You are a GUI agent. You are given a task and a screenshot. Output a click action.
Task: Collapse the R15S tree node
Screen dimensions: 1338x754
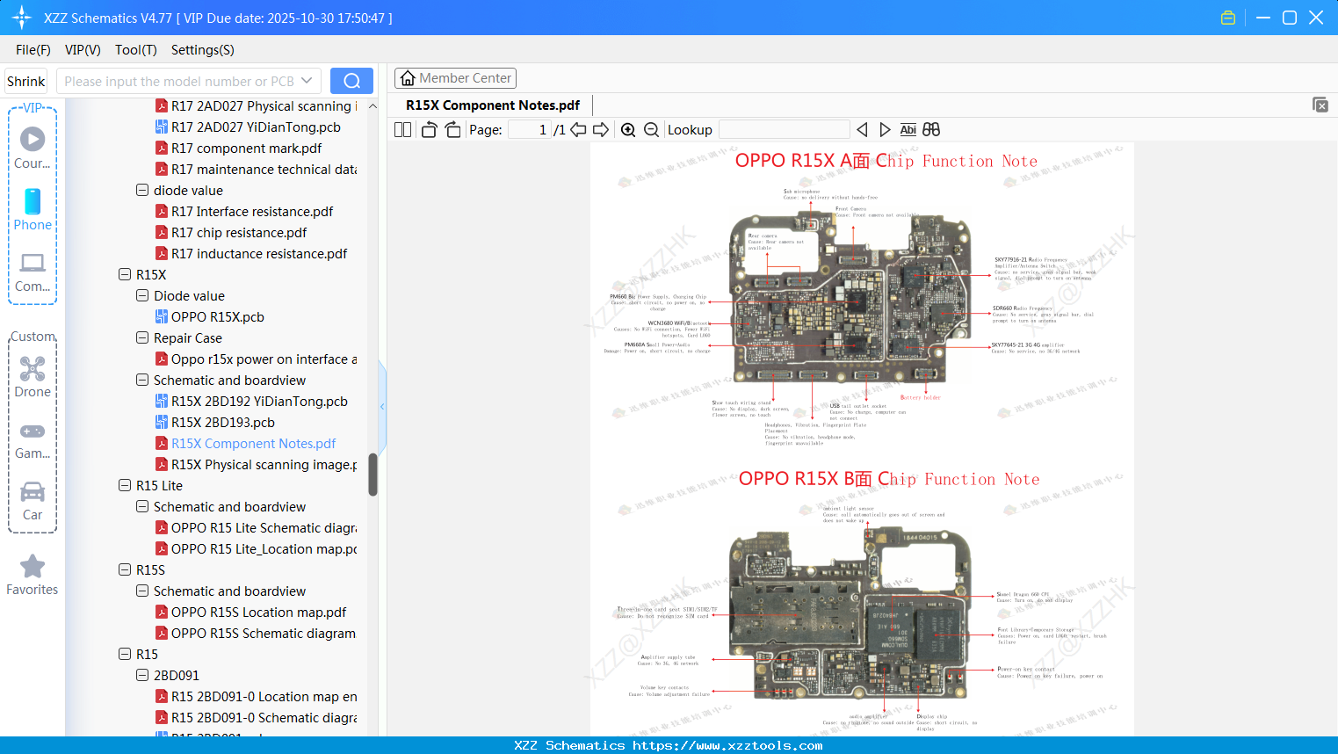pos(125,569)
